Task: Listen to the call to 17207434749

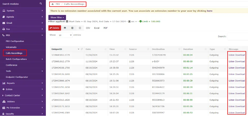Action: pyautogui.click(x=231, y=55)
